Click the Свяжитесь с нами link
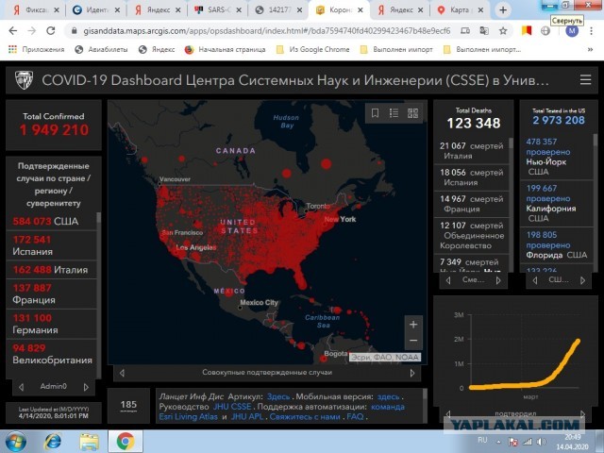This screenshot has height=453, width=604. [x=305, y=416]
